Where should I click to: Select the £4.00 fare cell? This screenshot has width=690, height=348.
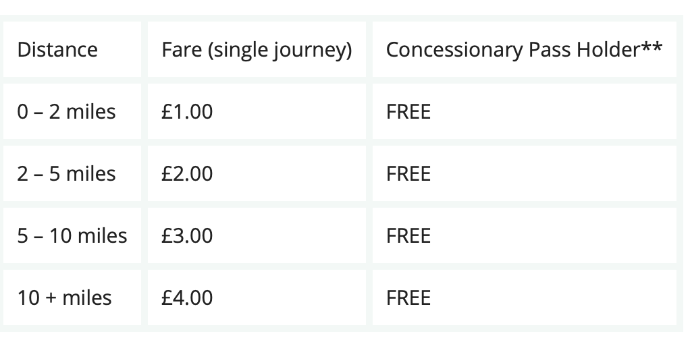[187, 297]
